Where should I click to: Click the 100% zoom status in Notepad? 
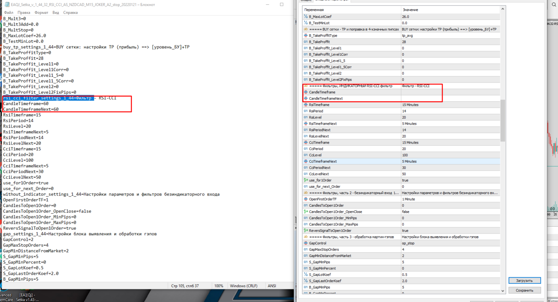tap(219, 286)
